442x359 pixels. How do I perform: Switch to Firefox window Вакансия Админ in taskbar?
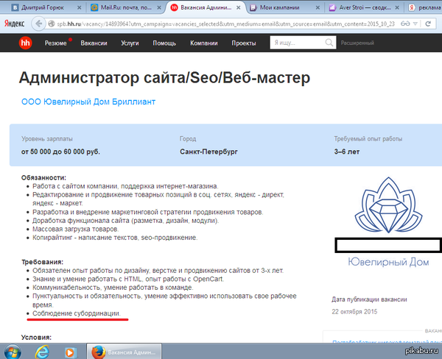[x=124, y=352]
